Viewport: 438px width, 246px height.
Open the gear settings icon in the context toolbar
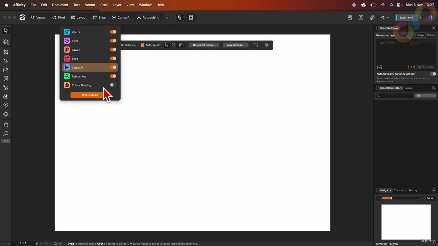(267, 45)
